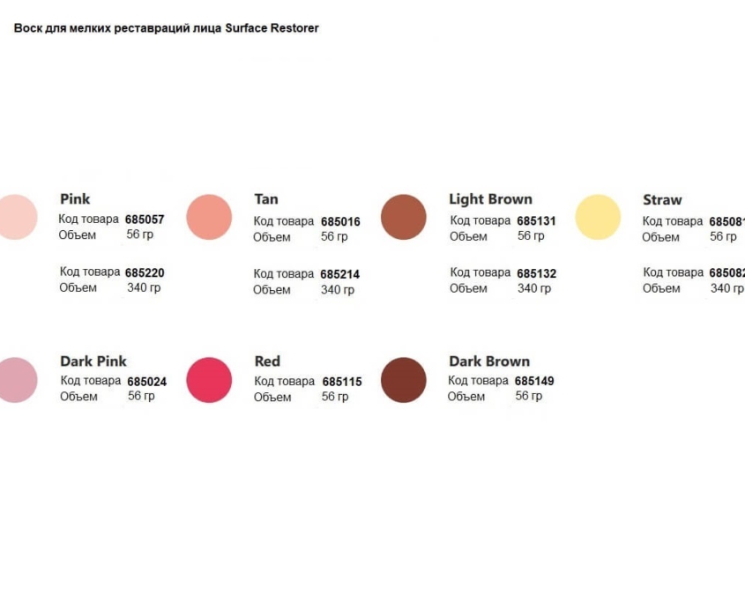The width and height of the screenshot is (745, 603).
Task: Select the Dark Pink color circle
Action: click(18, 380)
